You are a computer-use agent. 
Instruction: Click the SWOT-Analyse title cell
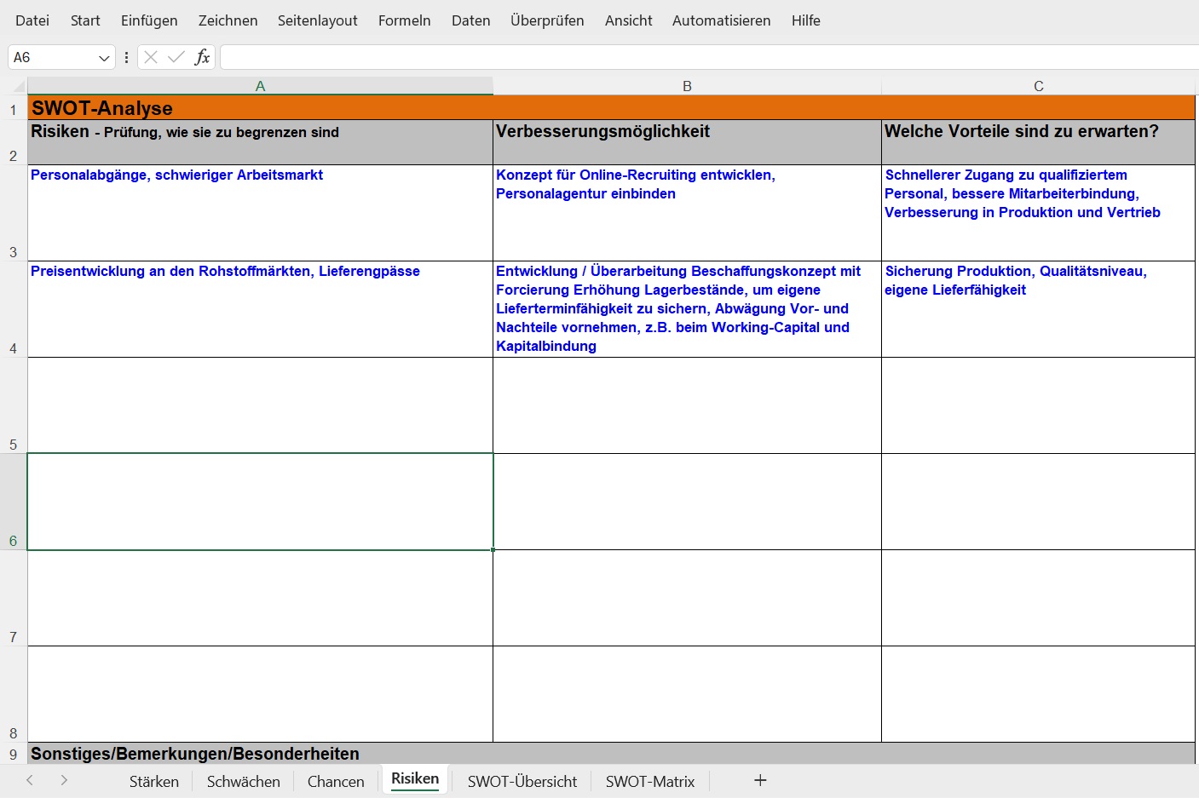pyautogui.click(x=611, y=108)
